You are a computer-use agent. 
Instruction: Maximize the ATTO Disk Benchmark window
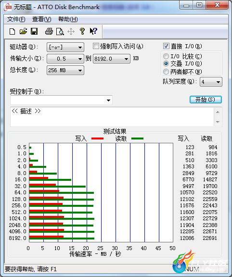(x=199, y=5)
